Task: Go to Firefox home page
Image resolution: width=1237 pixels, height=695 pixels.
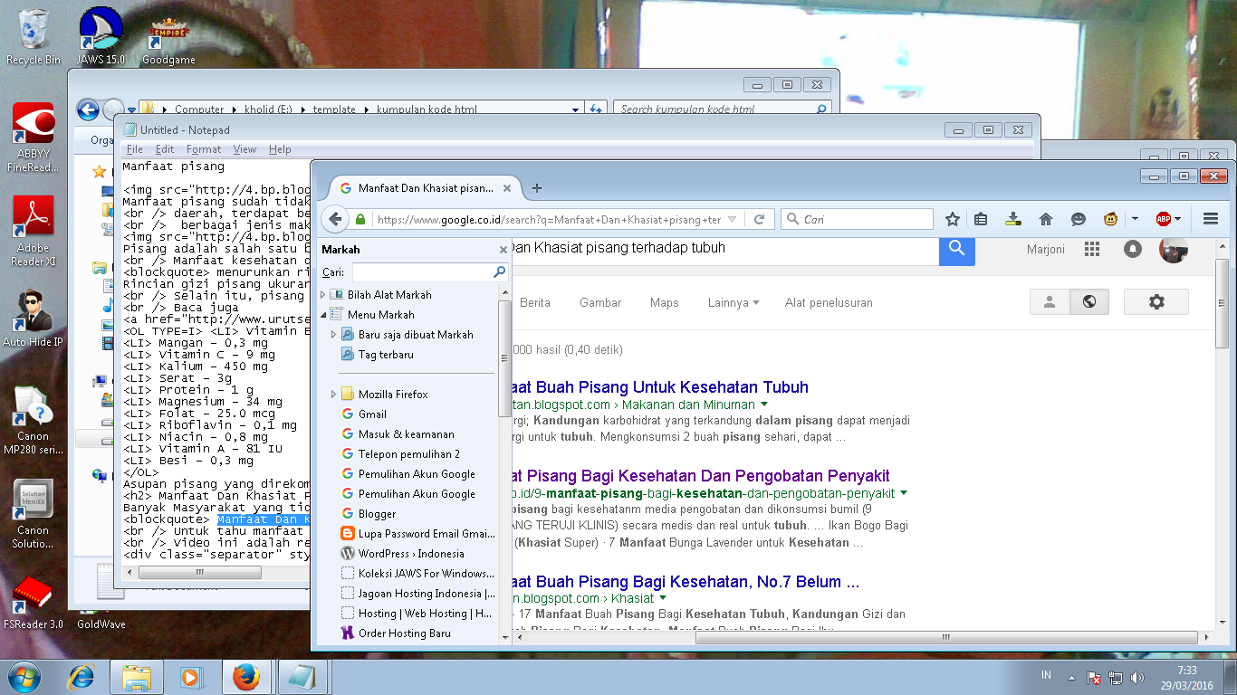Action: pos(1046,219)
